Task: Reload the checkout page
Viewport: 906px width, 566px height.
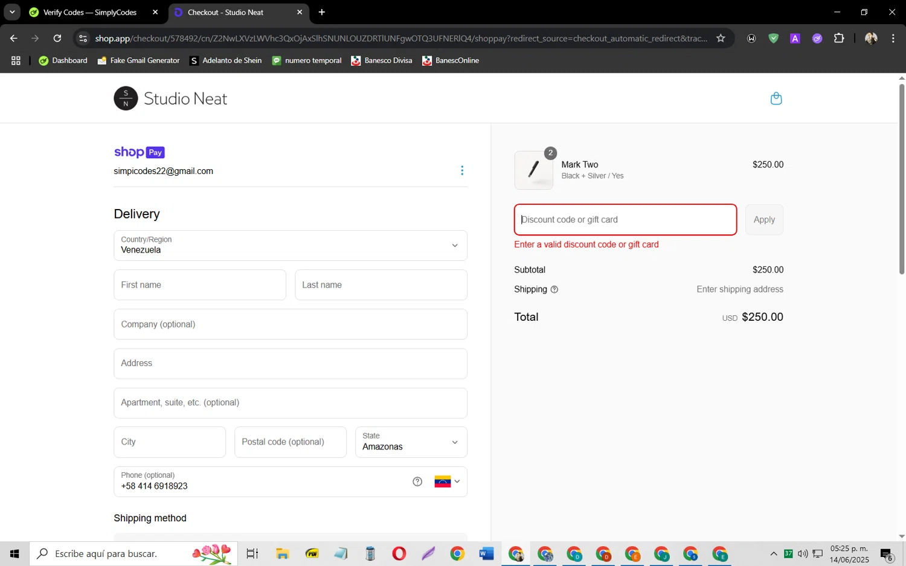Action: [57, 38]
